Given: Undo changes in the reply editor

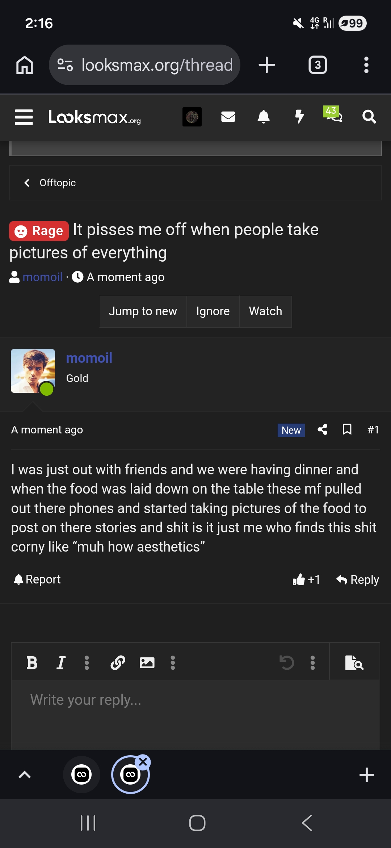Looking at the screenshot, I should coord(287,662).
